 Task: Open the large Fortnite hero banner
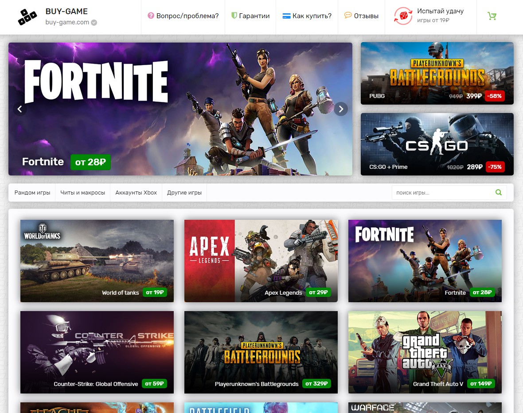click(180, 109)
